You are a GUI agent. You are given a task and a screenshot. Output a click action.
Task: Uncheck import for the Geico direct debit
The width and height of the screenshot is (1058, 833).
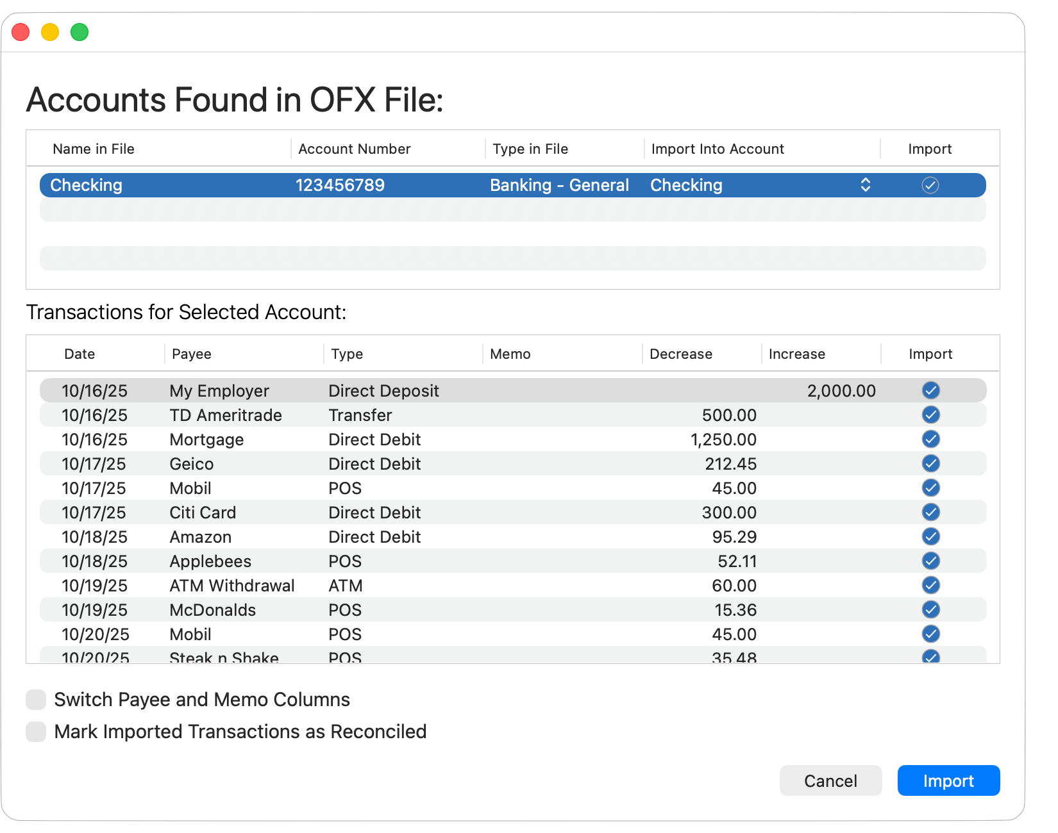pos(930,463)
